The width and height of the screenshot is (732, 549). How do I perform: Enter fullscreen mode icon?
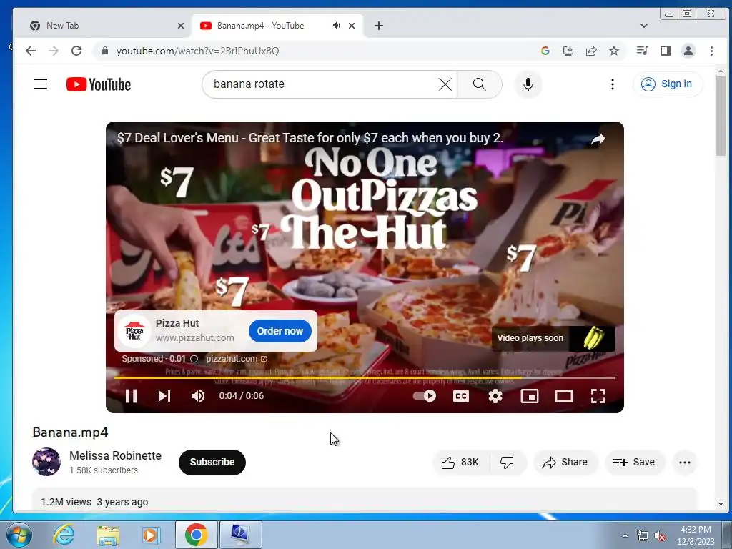tap(598, 396)
